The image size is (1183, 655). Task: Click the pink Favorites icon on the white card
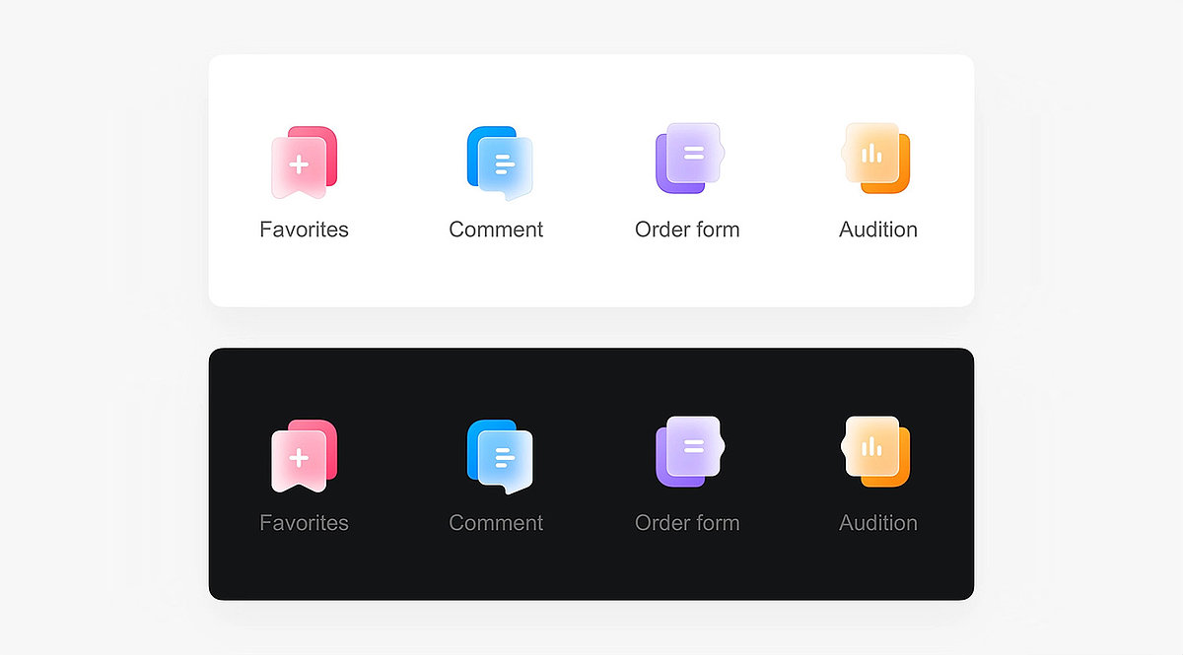pos(304,163)
